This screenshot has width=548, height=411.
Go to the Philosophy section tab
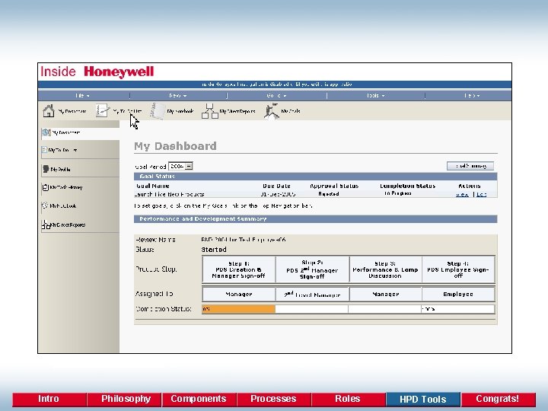[125, 399]
